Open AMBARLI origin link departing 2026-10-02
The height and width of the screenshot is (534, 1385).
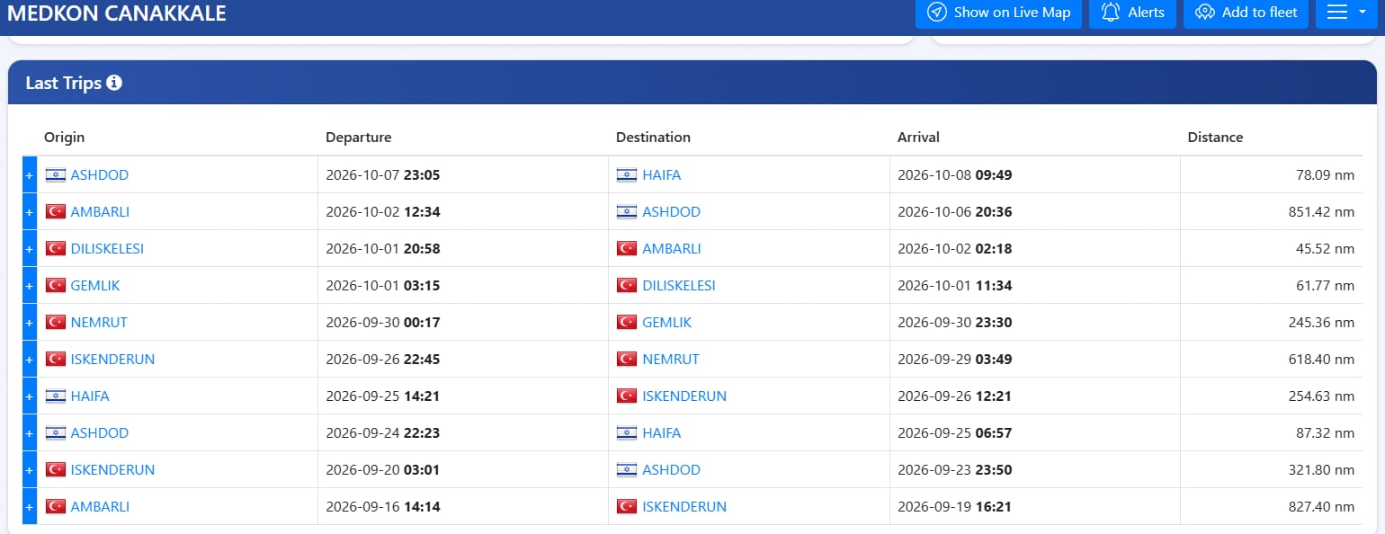click(x=100, y=212)
